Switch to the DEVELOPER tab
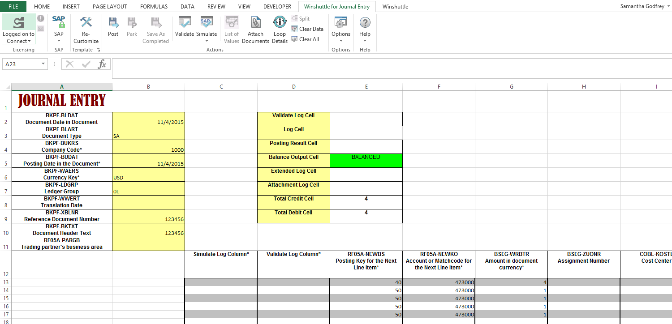This screenshot has height=324, width=672. click(x=277, y=7)
